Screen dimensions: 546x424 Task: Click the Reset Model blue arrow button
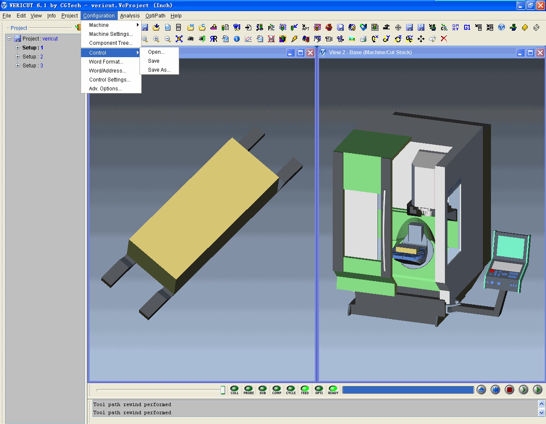tap(481, 389)
